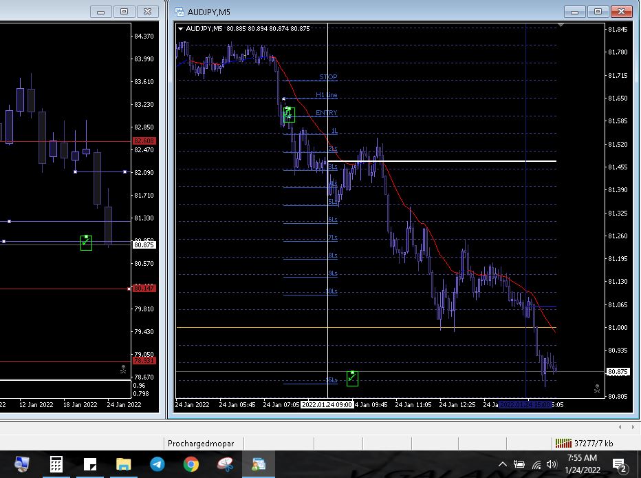Open the Calculator from the taskbar
641x478 pixels.
(x=56, y=464)
